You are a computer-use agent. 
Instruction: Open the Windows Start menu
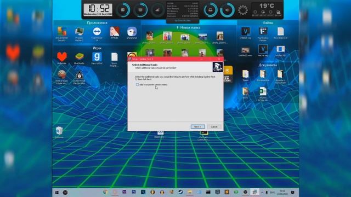tap(57, 192)
